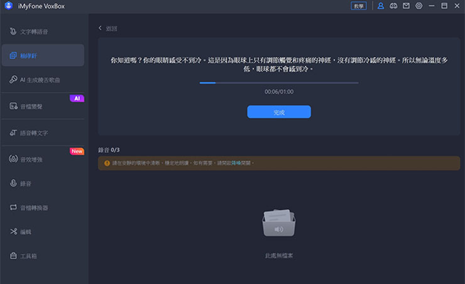Close the VoxBox window
The height and width of the screenshot is (284, 465).
(457, 6)
